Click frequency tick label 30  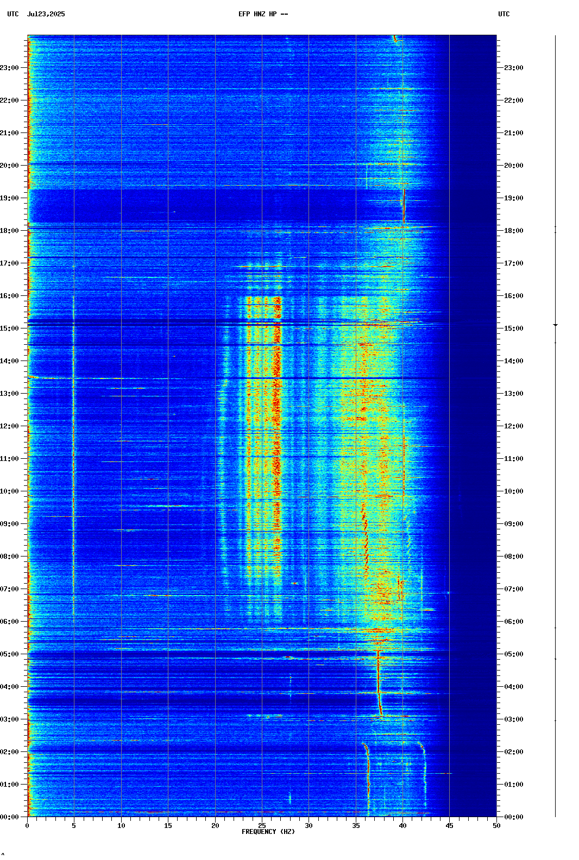click(x=309, y=826)
